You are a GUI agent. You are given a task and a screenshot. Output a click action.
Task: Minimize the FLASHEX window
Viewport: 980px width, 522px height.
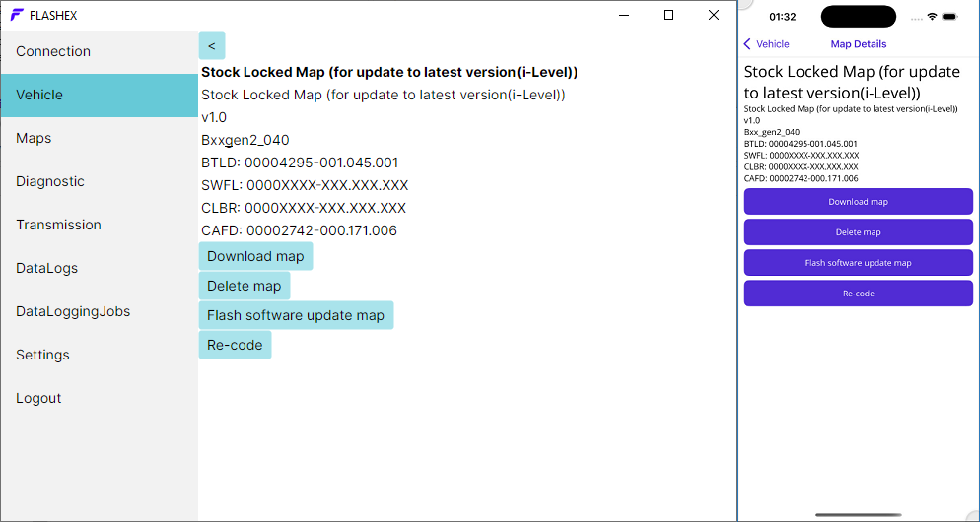click(623, 15)
